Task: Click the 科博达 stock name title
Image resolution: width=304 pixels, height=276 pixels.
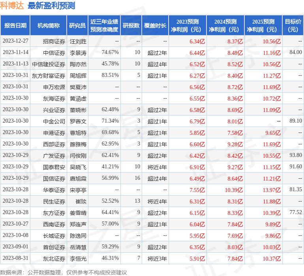Action: pos(12,5)
